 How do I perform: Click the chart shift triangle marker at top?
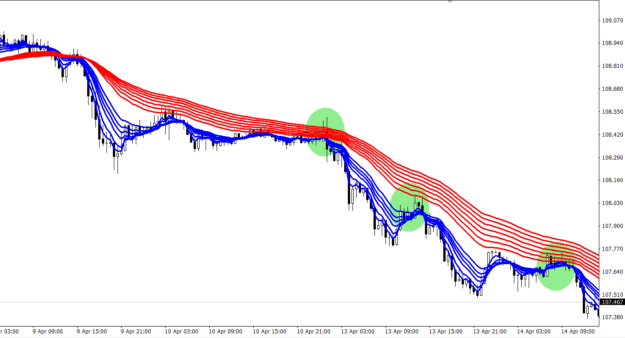450,2
